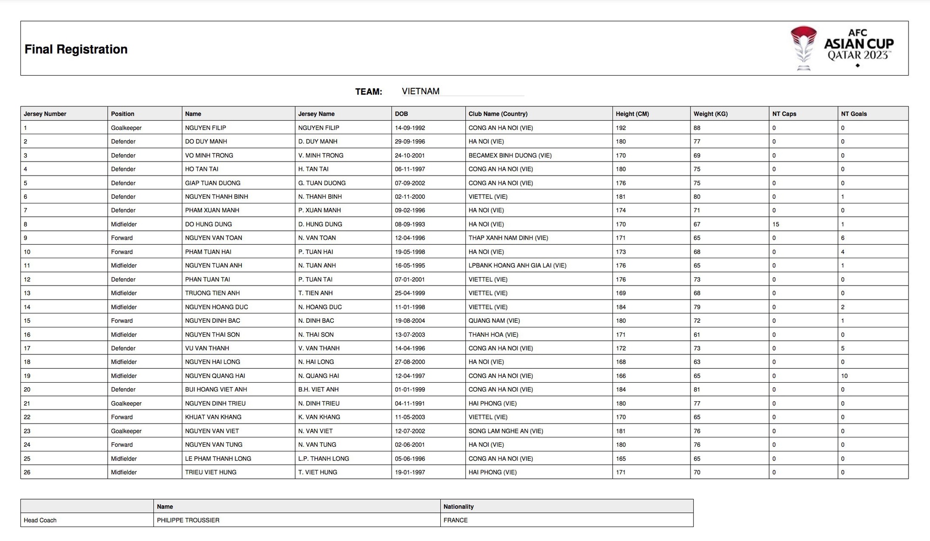Click the DOB 19-01-1997
Viewport: 930px width, 541px height.
[x=410, y=472]
